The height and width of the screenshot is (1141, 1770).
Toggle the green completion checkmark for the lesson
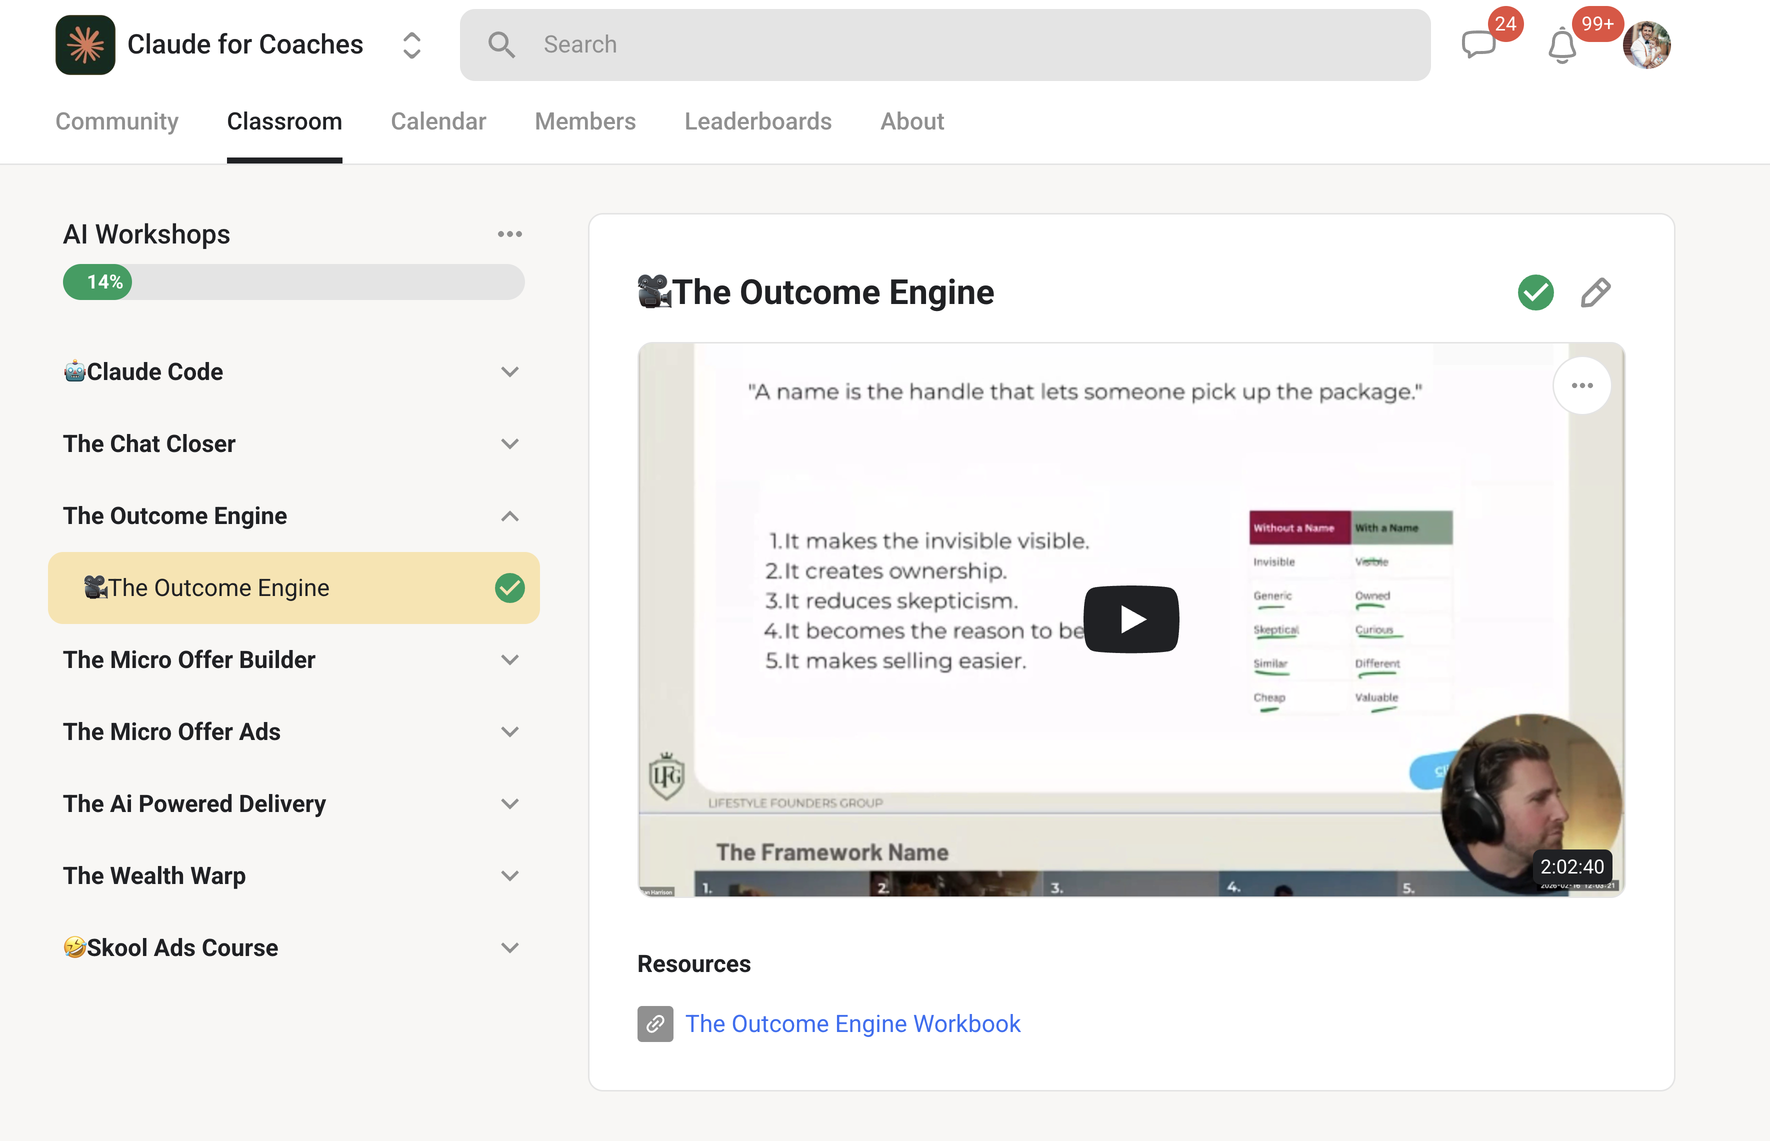(x=1535, y=292)
